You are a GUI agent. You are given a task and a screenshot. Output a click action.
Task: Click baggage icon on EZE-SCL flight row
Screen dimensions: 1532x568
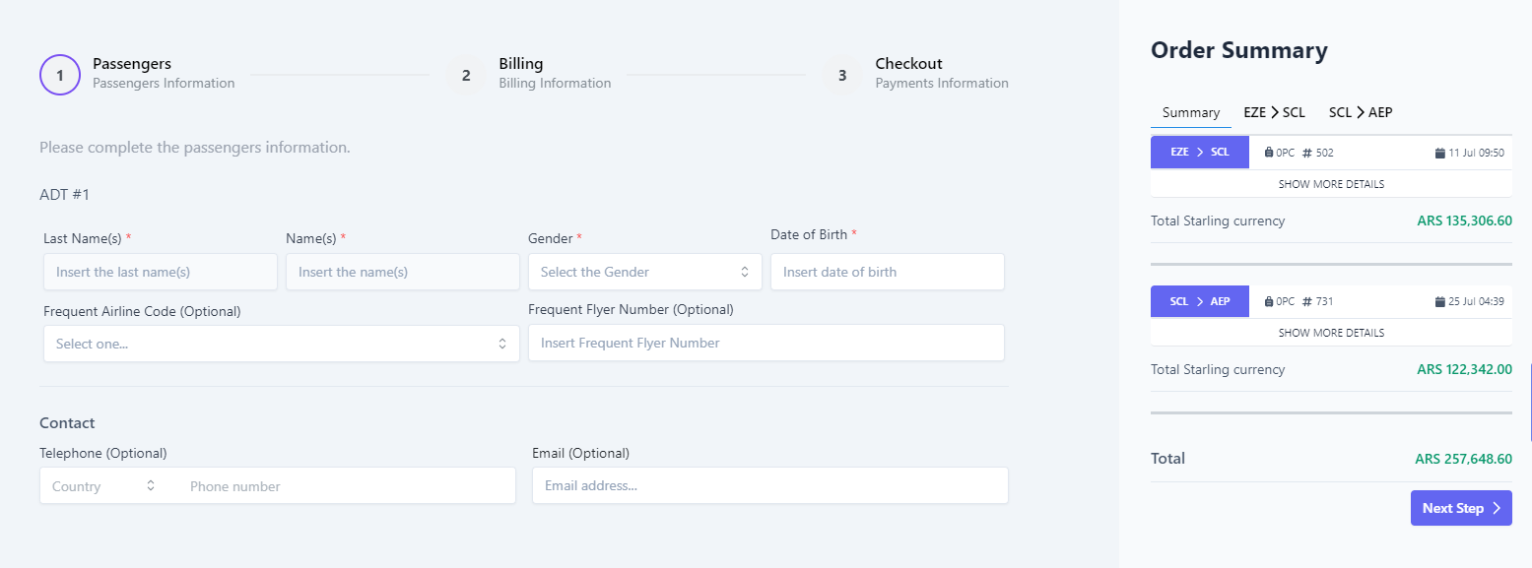(1269, 153)
